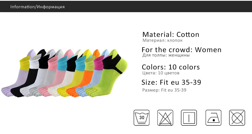252x134 pixels.
Task: Click the 30-degree wash care icon
Action: click(142, 118)
